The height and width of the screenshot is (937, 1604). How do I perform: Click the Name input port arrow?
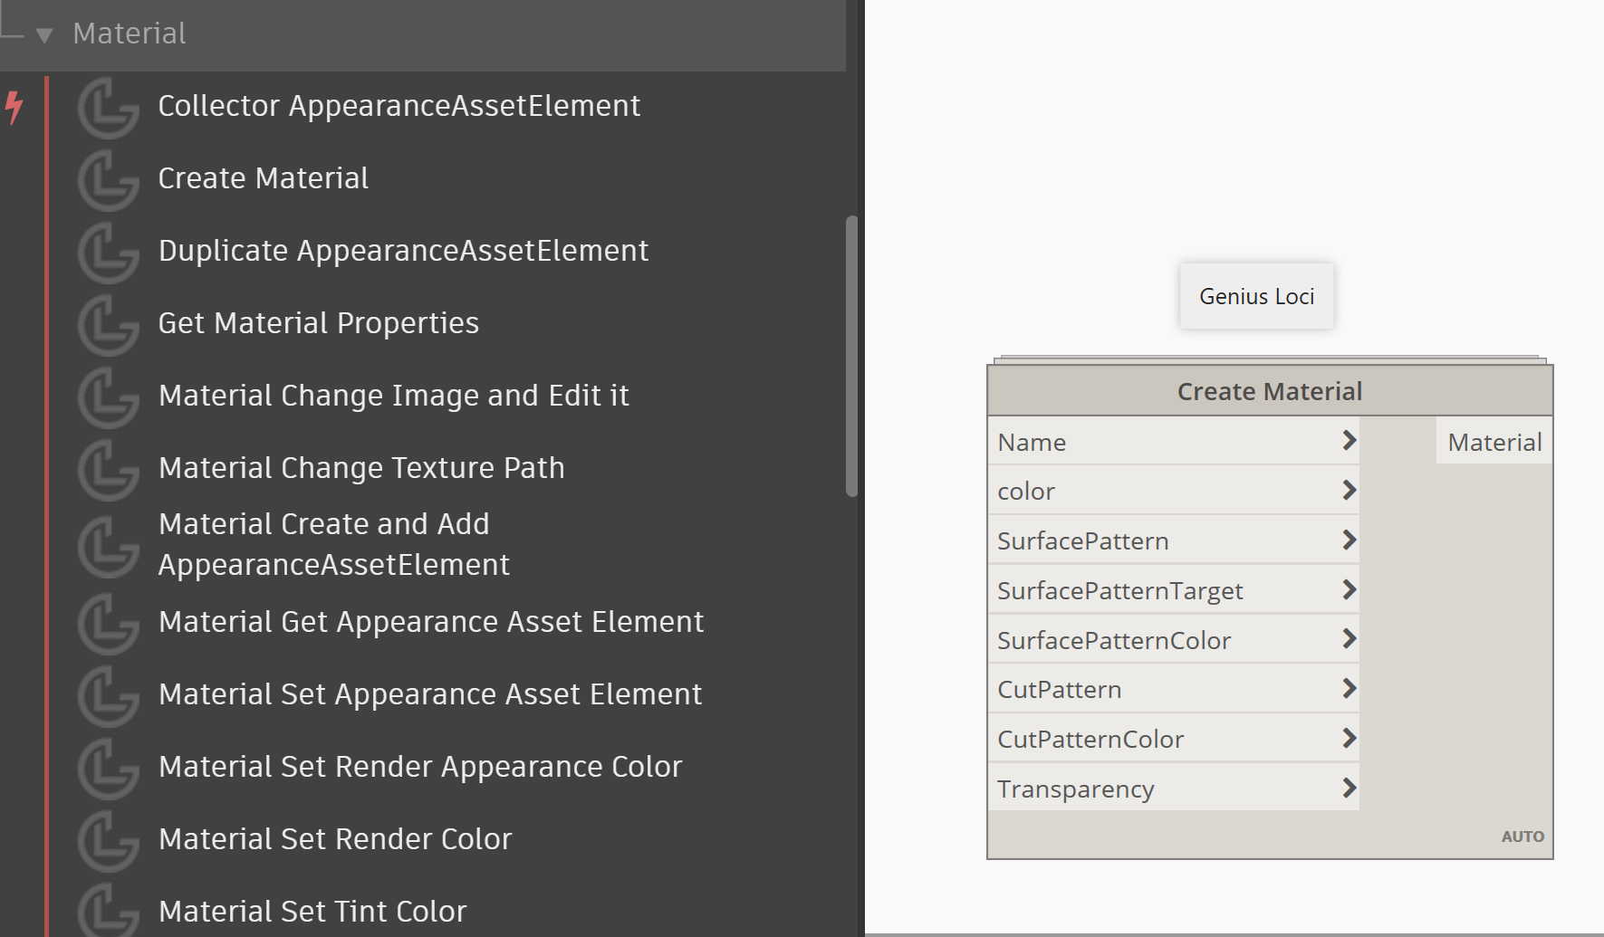coord(1349,441)
